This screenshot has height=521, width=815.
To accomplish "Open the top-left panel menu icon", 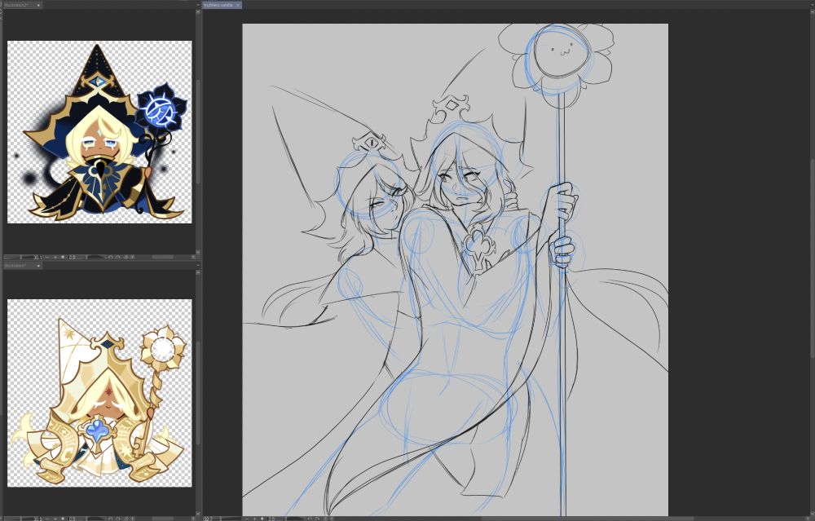I will [x=197, y=5].
